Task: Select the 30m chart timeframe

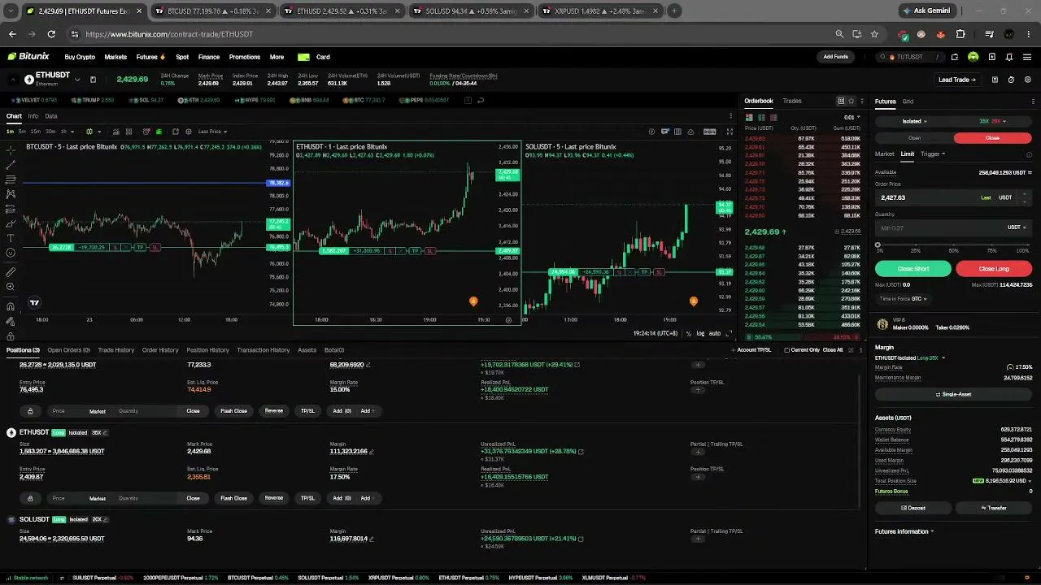Action: pyautogui.click(x=50, y=132)
